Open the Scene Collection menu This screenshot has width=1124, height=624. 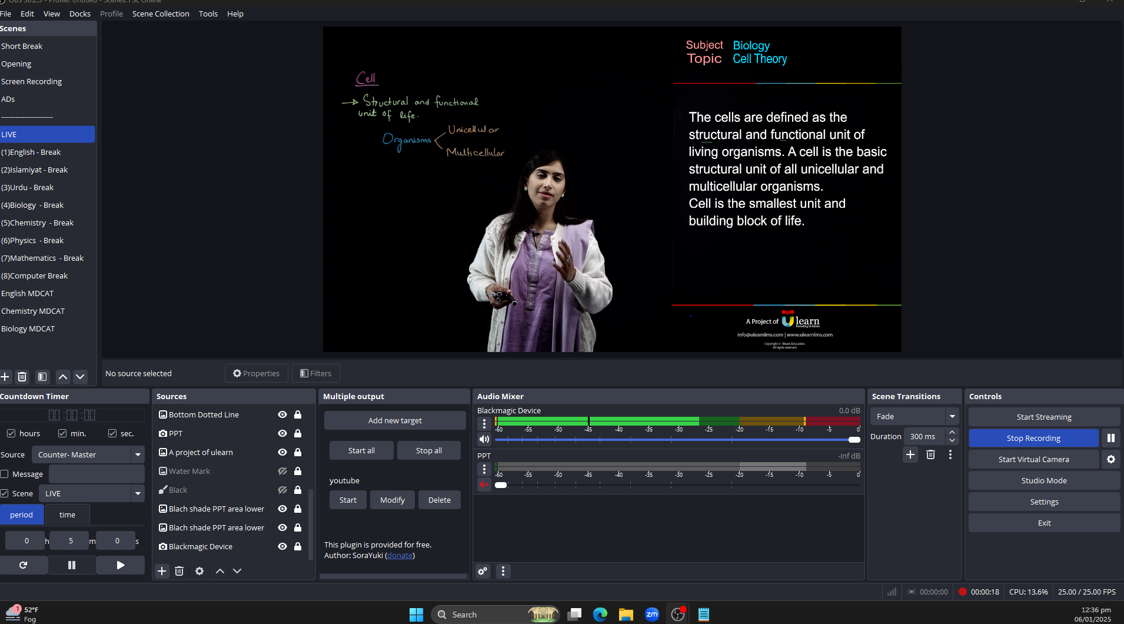161,14
